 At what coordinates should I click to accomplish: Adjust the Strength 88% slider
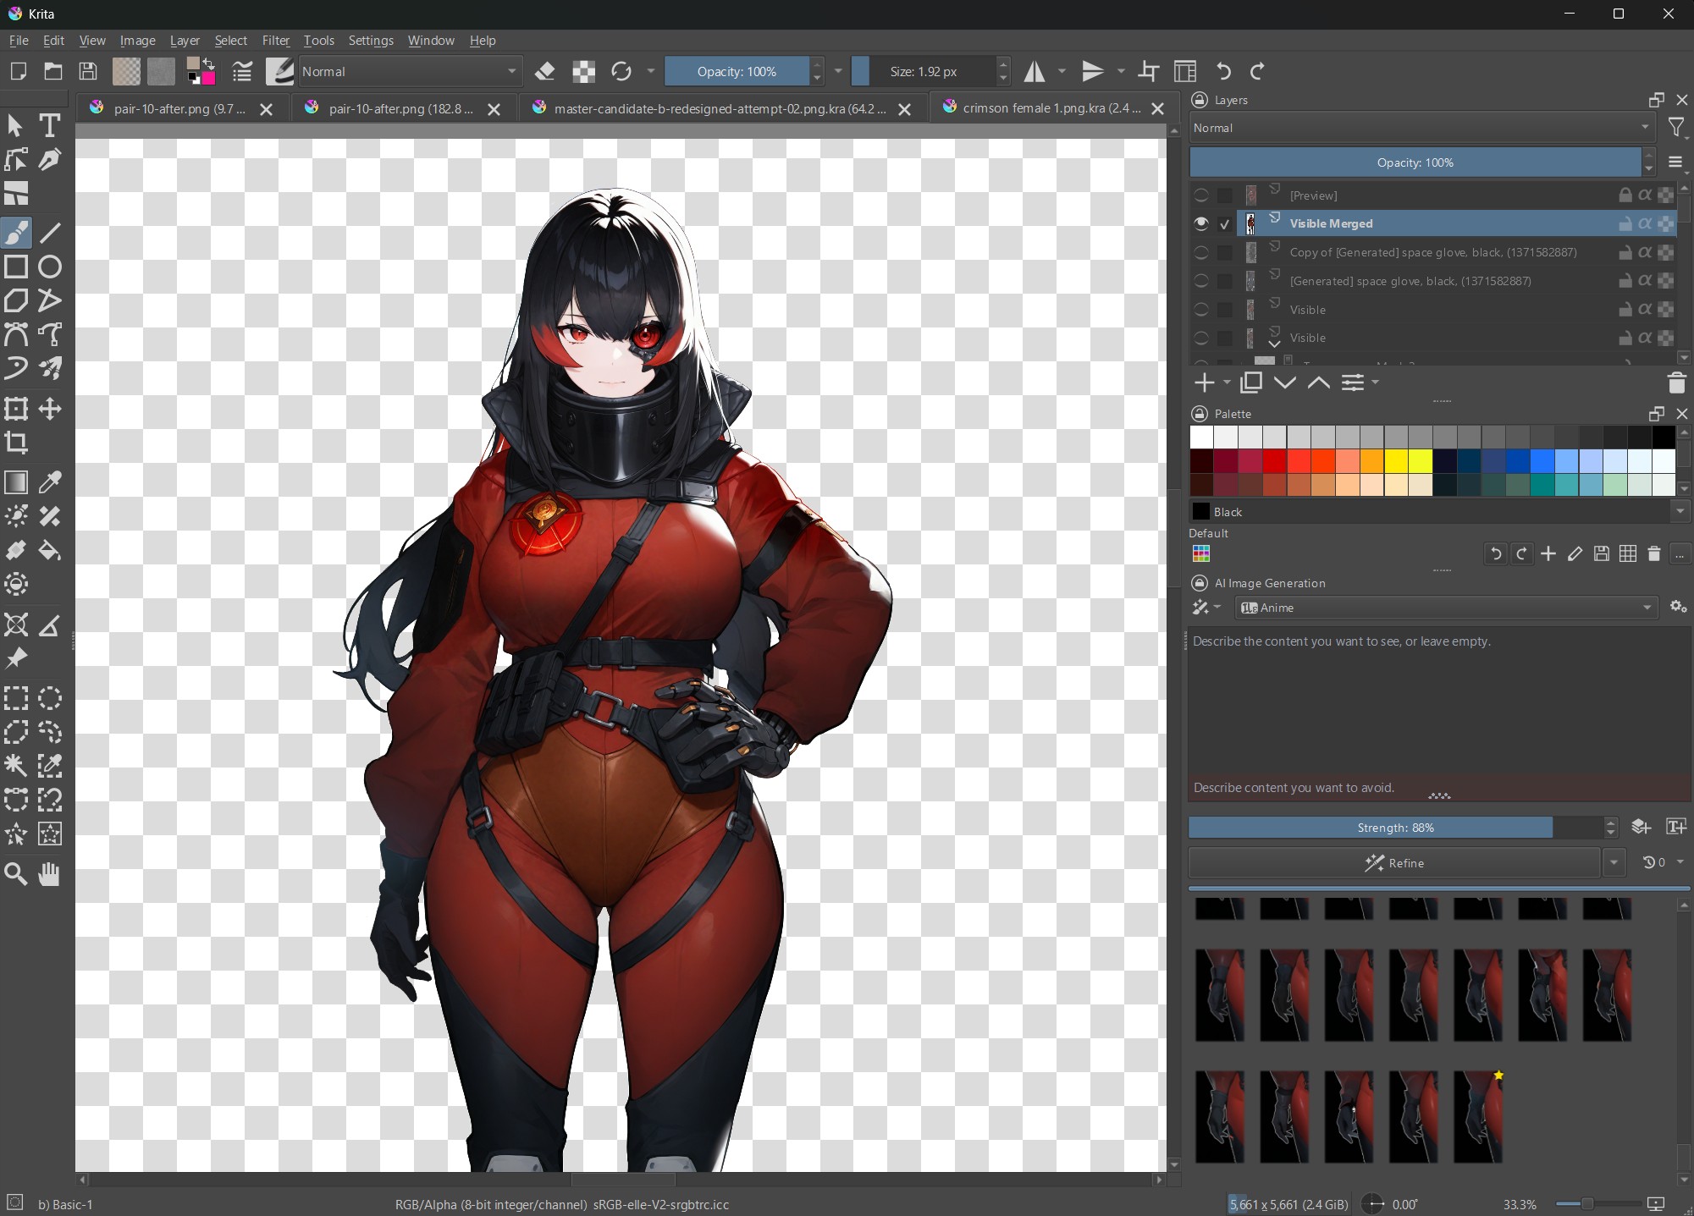click(1395, 828)
